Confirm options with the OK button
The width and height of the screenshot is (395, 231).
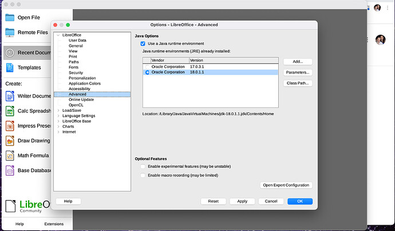(300, 201)
